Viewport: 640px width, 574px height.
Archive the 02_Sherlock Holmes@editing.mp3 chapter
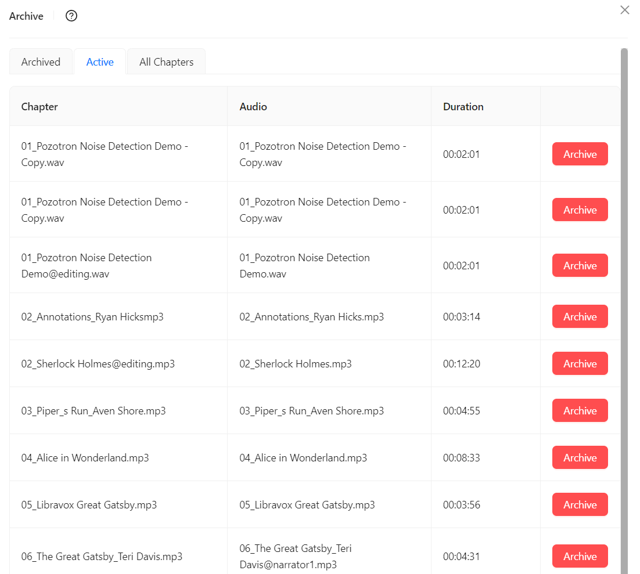pos(580,363)
